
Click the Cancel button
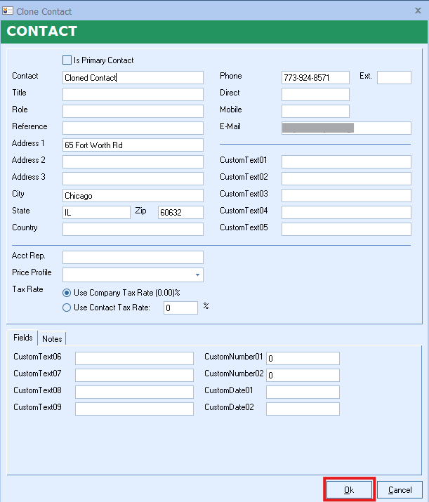coord(400,490)
